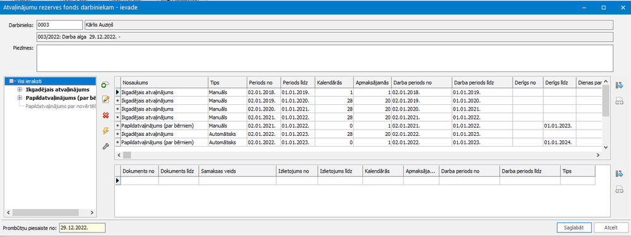Viewport: 631px width, 237px height.
Task: Click the Dokuments līdz column header
Action: coord(179,171)
